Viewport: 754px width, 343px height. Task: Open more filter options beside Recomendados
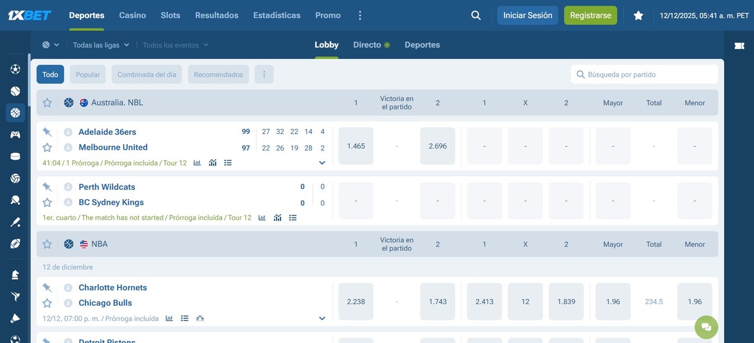click(264, 74)
